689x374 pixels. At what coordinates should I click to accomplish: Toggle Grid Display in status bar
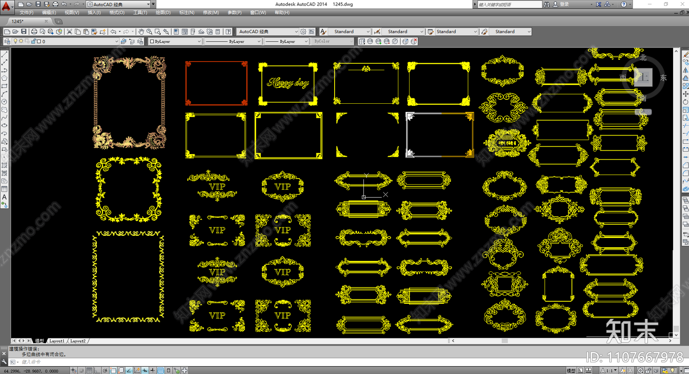pos(89,371)
